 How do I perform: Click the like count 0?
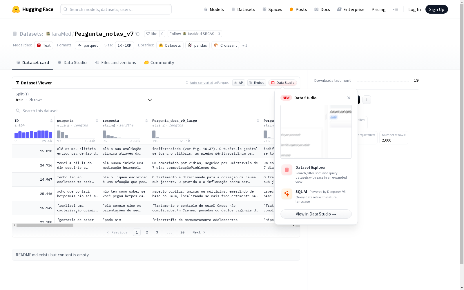[162, 34]
